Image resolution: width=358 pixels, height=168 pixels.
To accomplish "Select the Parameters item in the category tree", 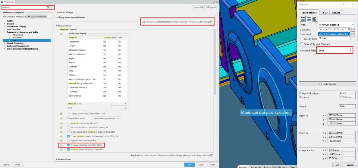I will pyautogui.click(x=18, y=35).
